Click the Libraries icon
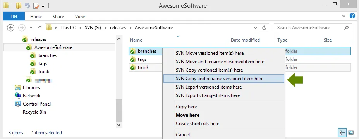359x139 pixels. (x=18, y=87)
